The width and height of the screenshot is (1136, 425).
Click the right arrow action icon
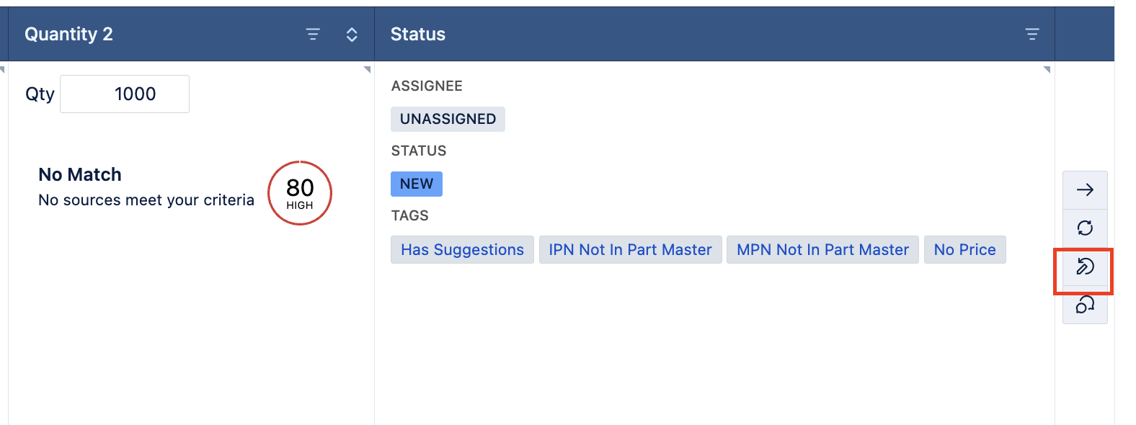(1085, 190)
